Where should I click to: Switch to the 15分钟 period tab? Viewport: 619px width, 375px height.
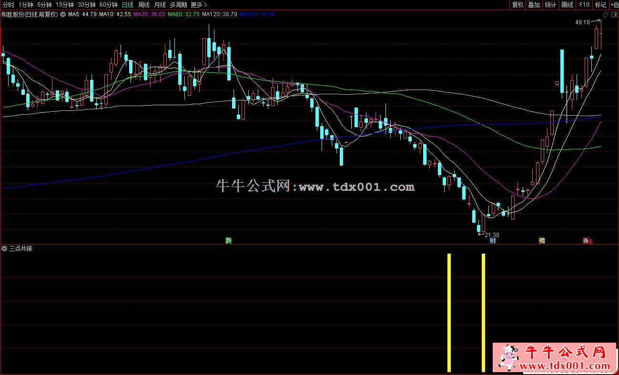65,5
